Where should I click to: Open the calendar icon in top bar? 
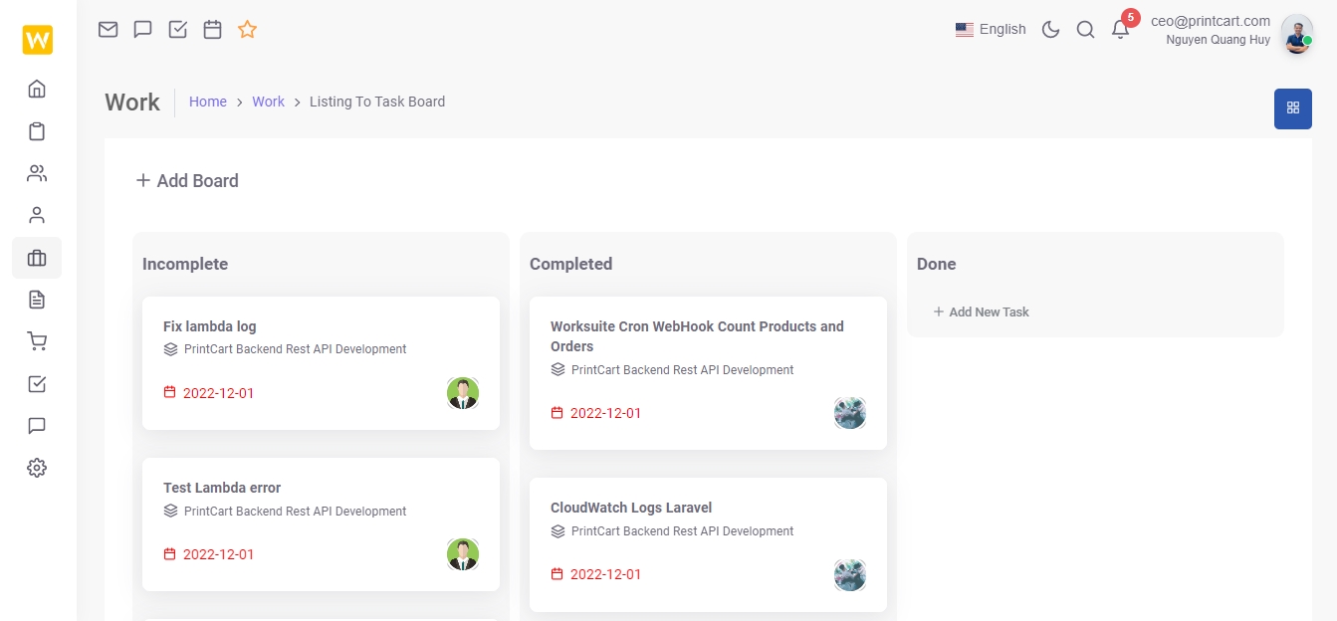(x=212, y=29)
